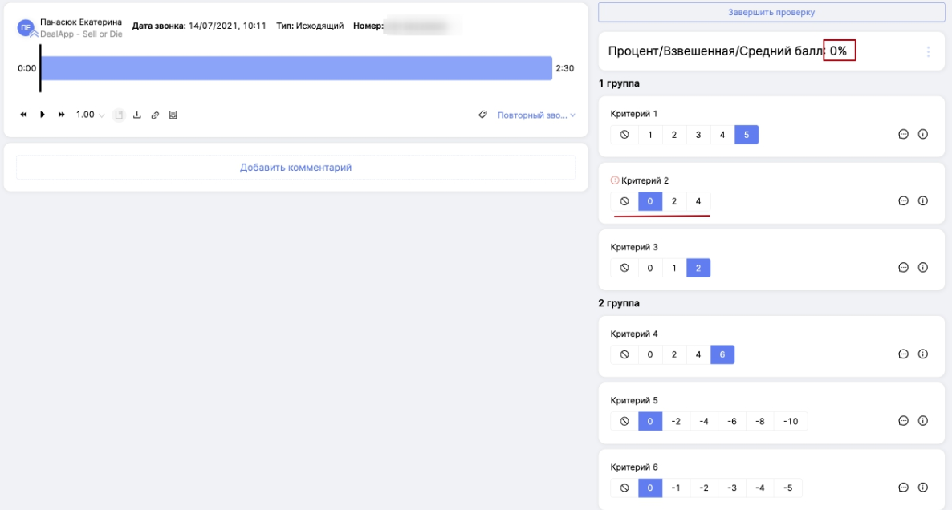The width and height of the screenshot is (952, 510).
Task: Click Добавить комментарий button
Action: 295,168
